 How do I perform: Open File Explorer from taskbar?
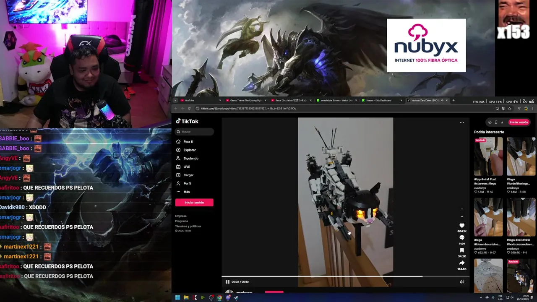click(x=186, y=298)
